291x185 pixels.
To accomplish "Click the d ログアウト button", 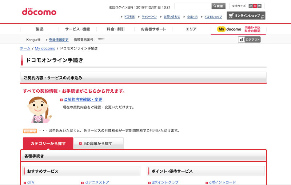I will click(249, 40).
